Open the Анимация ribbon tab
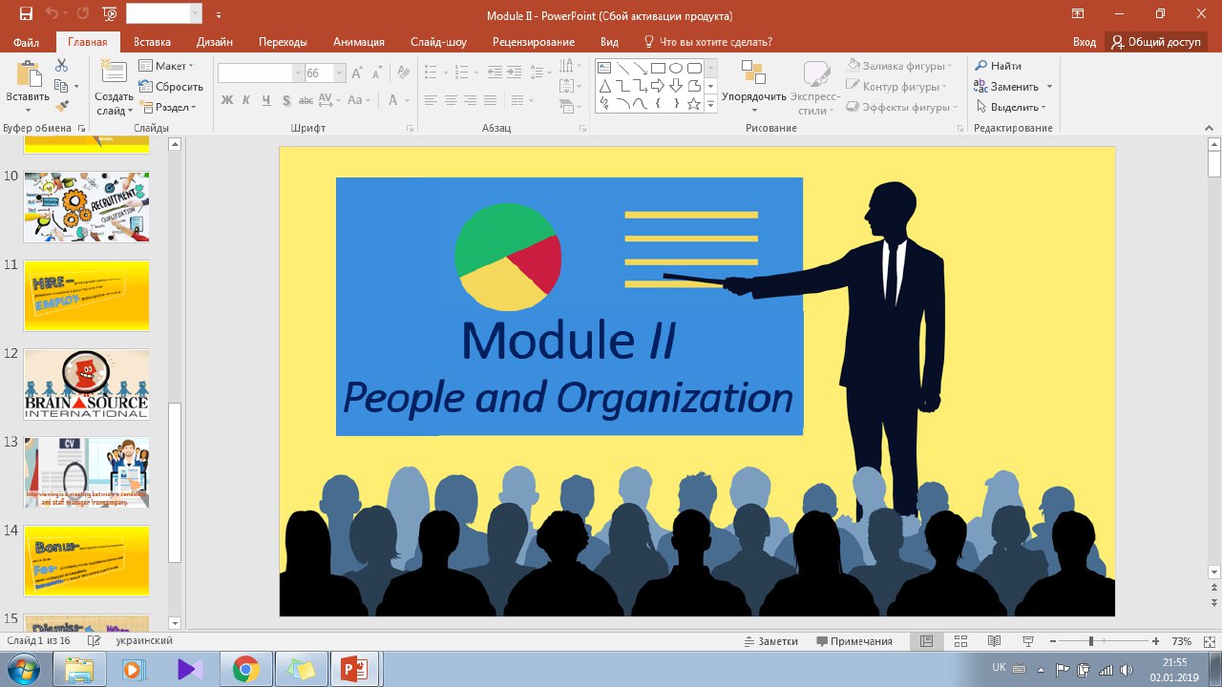1222x687 pixels. pos(359,42)
